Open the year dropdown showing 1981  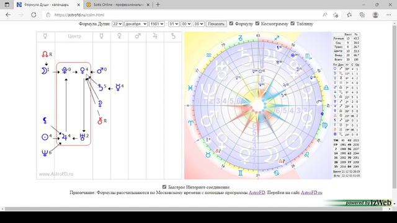[x=157, y=24]
